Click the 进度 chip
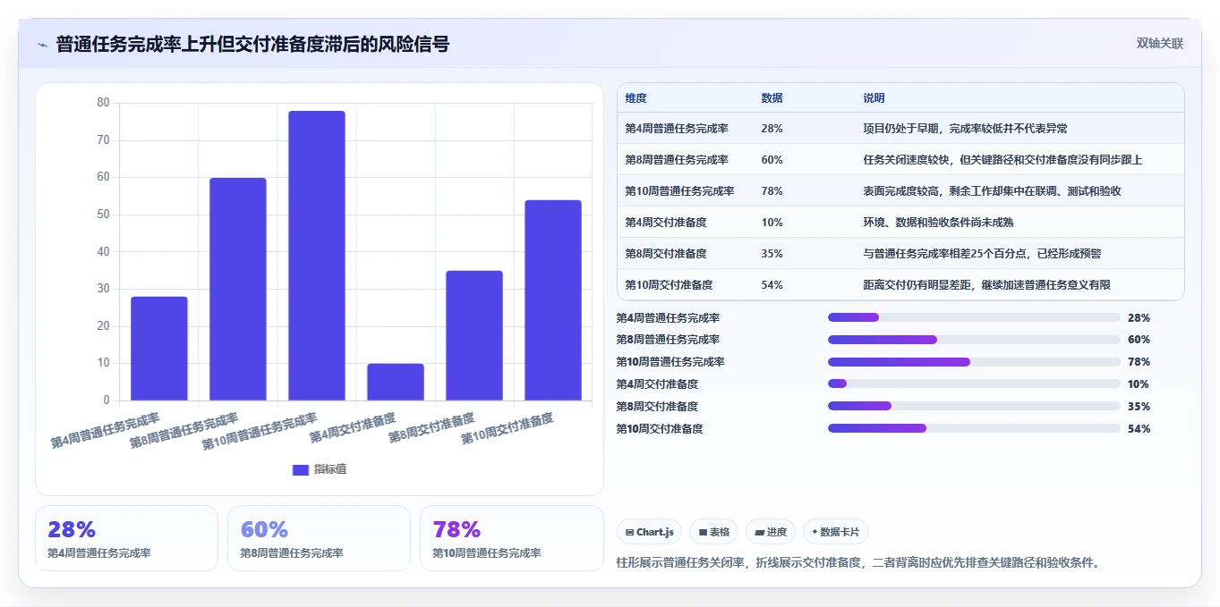Viewport: 1220px width, 607px height. point(771,532)
